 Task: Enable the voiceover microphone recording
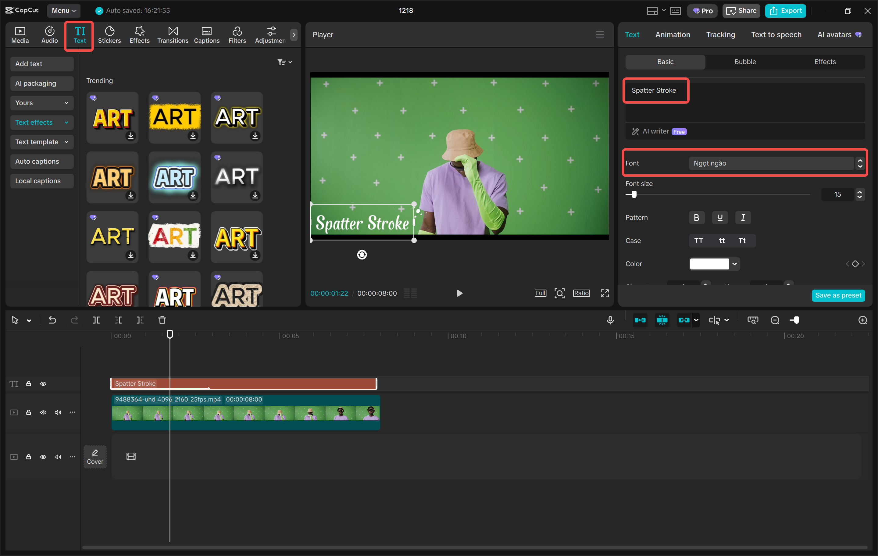point(610,320)
